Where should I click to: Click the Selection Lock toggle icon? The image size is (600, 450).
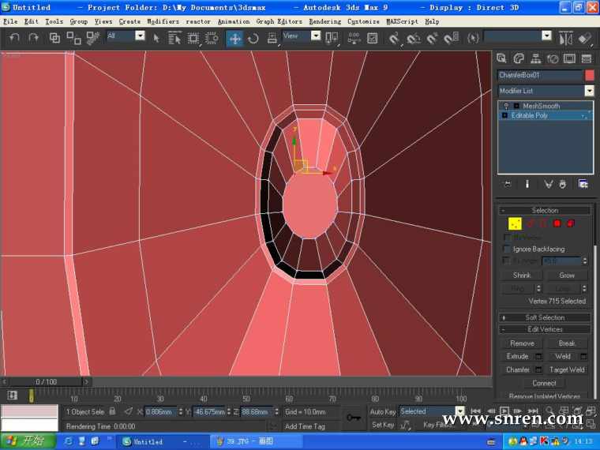112,411
